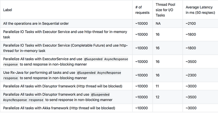The image size is (218, 113).
Task: Click the Disruptor framework blocked-thread row label
Action: (x=63, y=86)
